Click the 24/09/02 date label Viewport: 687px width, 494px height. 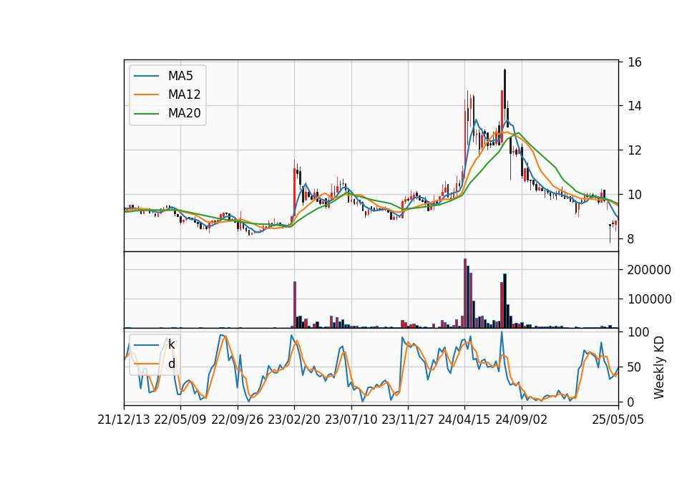(x=522, y=420)
